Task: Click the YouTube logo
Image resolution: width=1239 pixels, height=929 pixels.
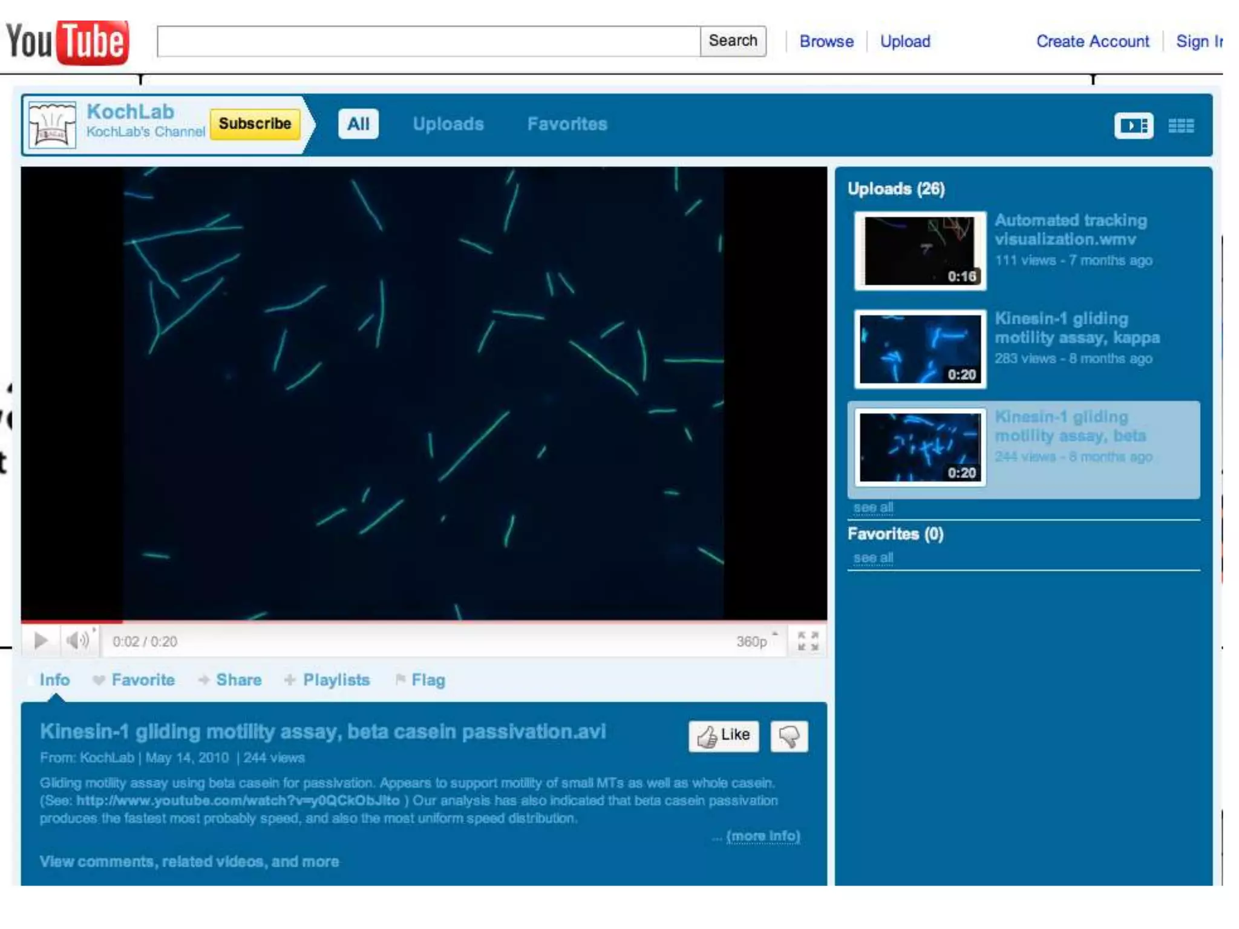Action: (x=67, y=42)
